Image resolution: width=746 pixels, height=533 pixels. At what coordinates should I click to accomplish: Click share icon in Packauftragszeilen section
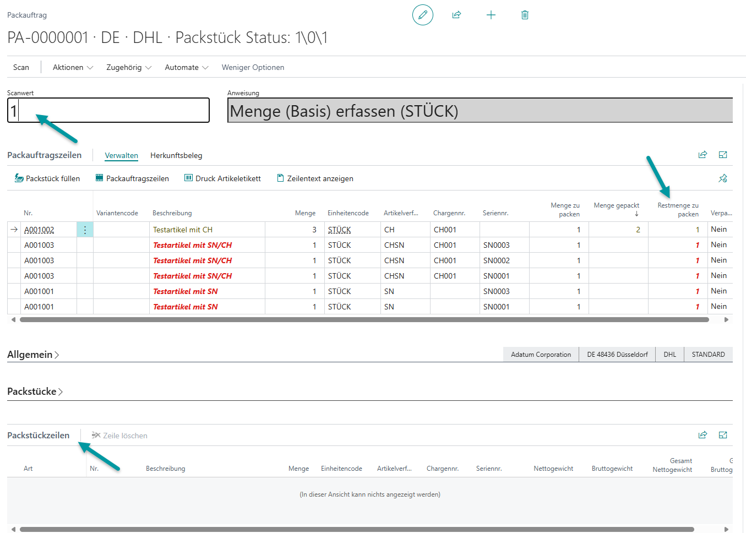(703, 155)
